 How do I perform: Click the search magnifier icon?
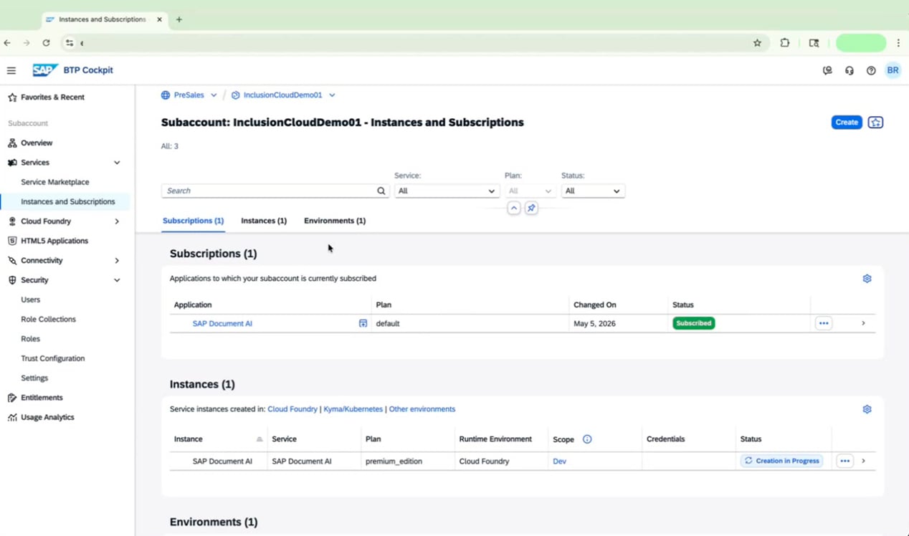click(x=381, y=191)
